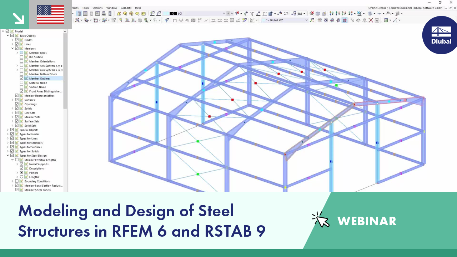Viewport: 457px width, 257px height.
Task: Uncheck the Member Outlines checkbox
Action: (22, 78)
